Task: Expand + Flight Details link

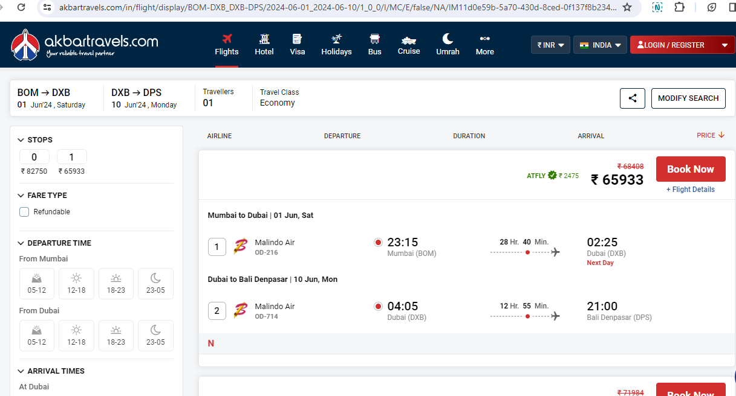Action: pyautogui.click(x=691, y=190)
